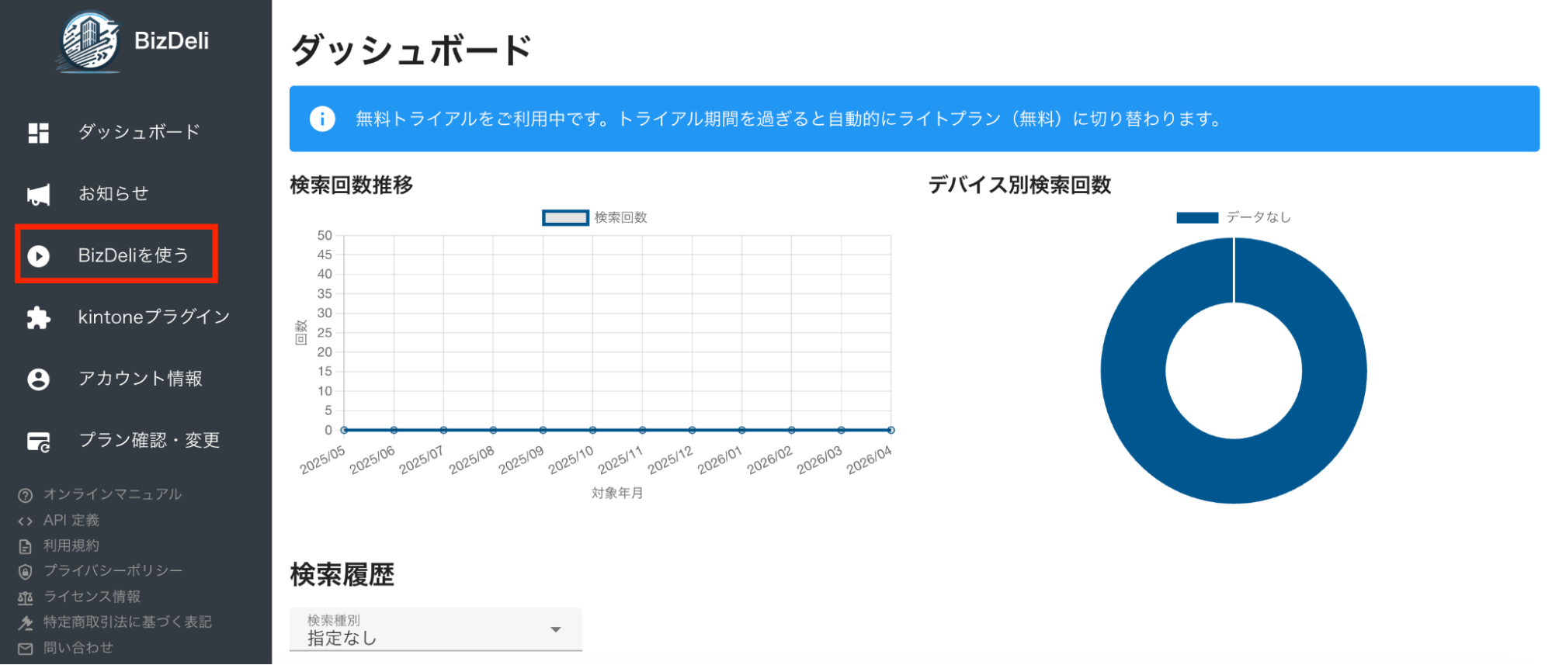Open the 検索種別 dropdown

click(x=435, y=630)
